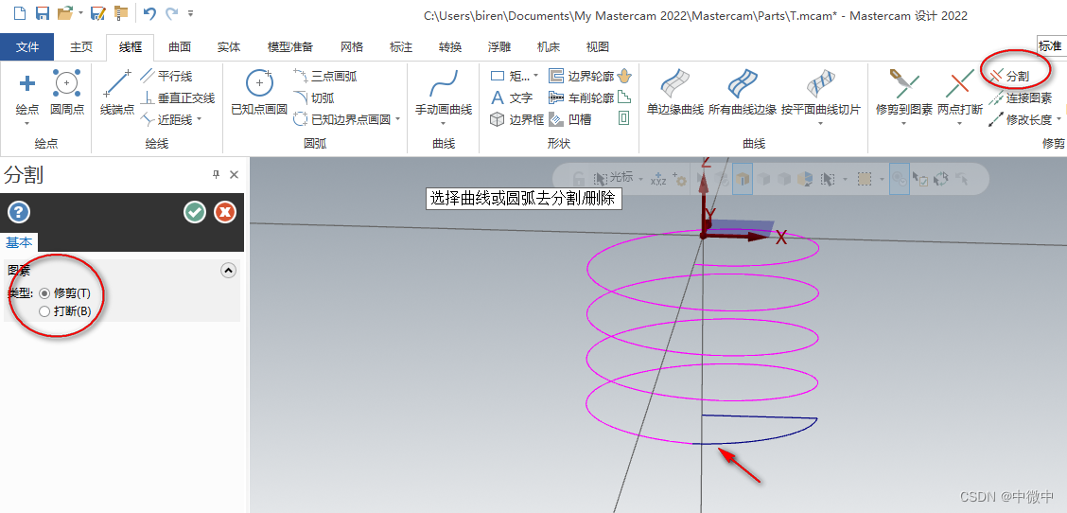Expand the 按平面曲线切片 dropdown arrow

[x=821, y=124]
